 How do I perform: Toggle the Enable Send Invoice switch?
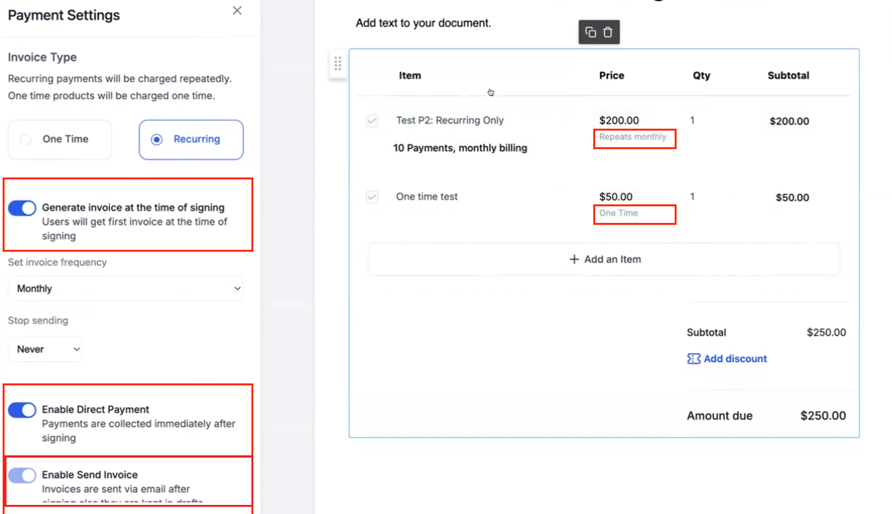(22, 475)
